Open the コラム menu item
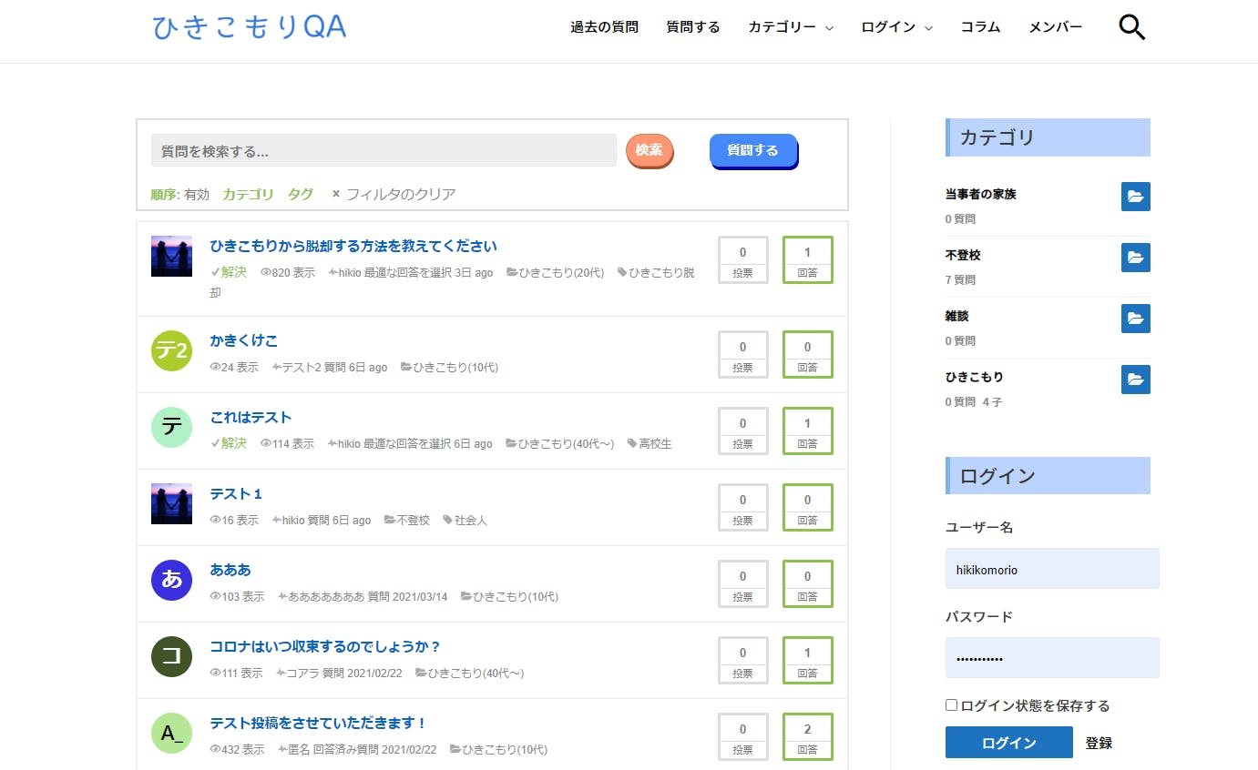 tap(980, 27)
